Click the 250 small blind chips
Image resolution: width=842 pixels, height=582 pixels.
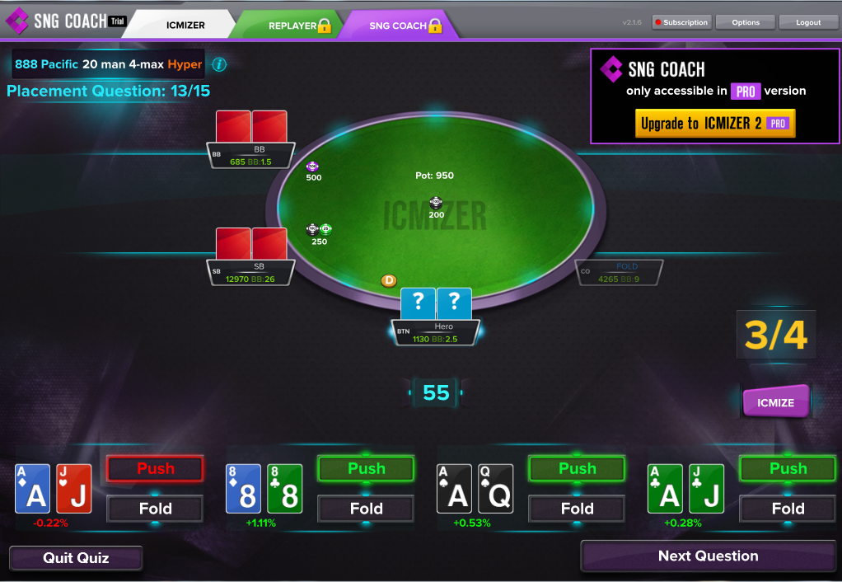[320, 229]
